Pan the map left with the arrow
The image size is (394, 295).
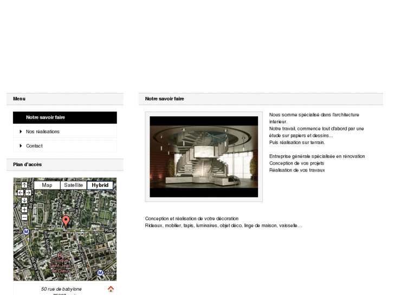(x=21, y=193)
